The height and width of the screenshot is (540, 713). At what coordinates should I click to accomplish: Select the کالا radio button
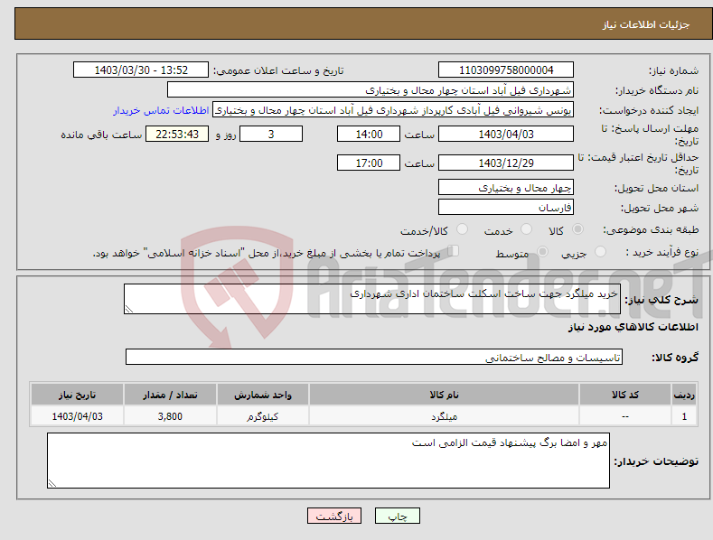[x=577, y=229]
